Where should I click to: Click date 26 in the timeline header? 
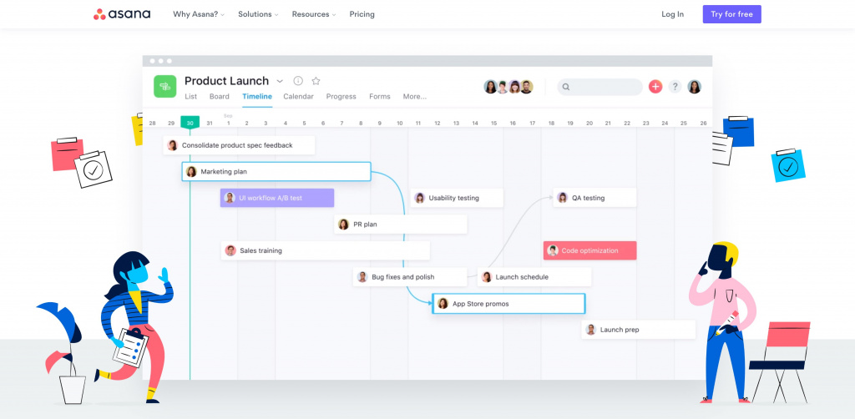pyautogui.click(x=703, y=124)
